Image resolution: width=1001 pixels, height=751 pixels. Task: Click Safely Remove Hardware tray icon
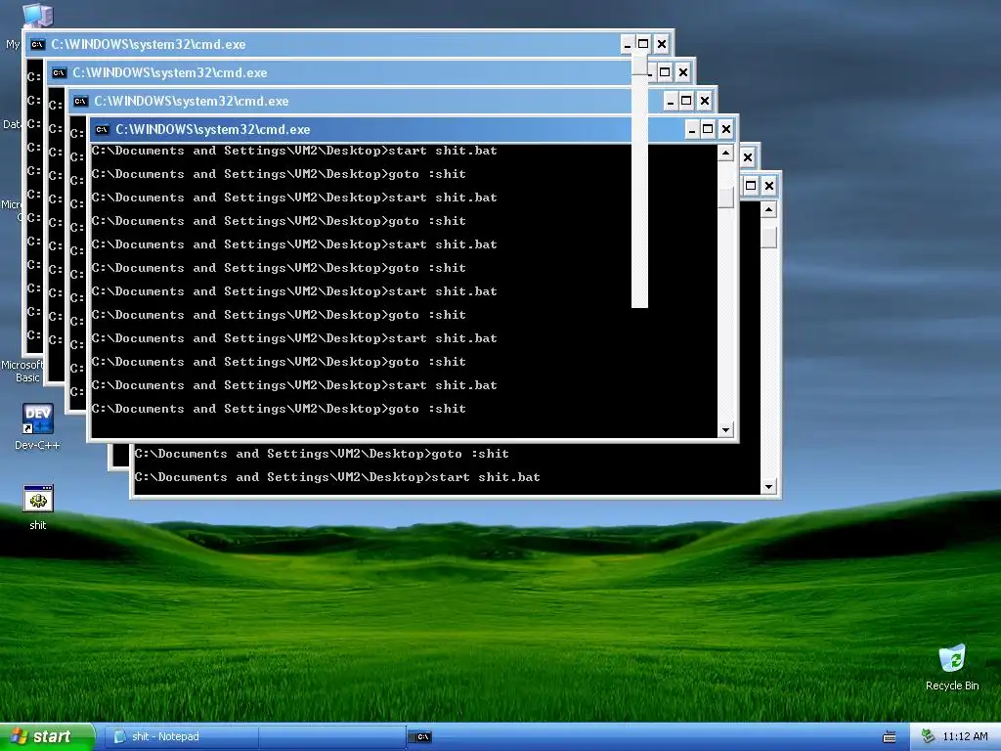pyautogui.click(x=928, y=737)
